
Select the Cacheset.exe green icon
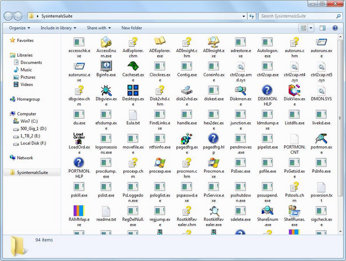[x=133, y=66]
